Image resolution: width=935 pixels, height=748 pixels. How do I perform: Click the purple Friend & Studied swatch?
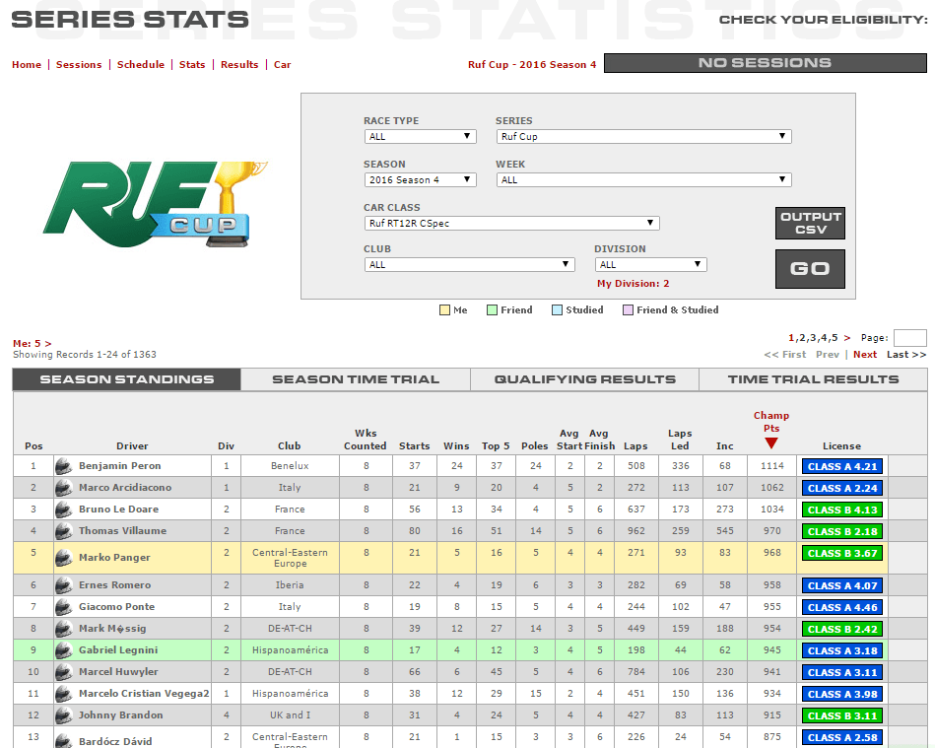[628, 310]
